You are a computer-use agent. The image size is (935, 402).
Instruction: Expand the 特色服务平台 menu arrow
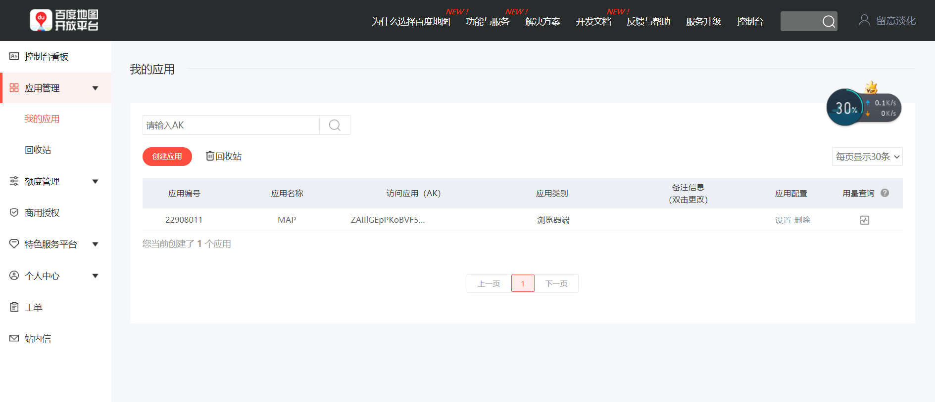96,244
